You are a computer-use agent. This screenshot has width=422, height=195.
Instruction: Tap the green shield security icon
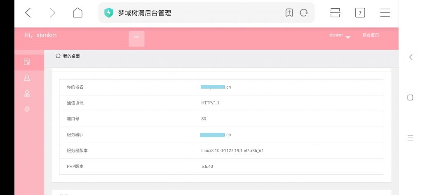(x=108, y=13)
